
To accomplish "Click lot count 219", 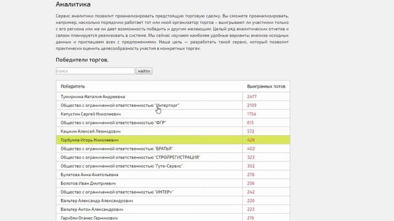I will (251, 218).
